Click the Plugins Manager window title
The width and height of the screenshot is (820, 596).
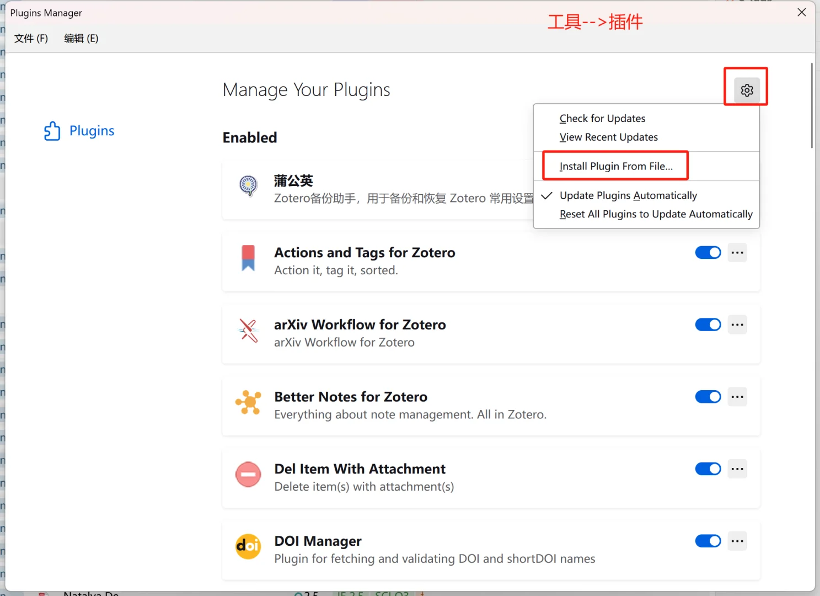tap(46, 13)
